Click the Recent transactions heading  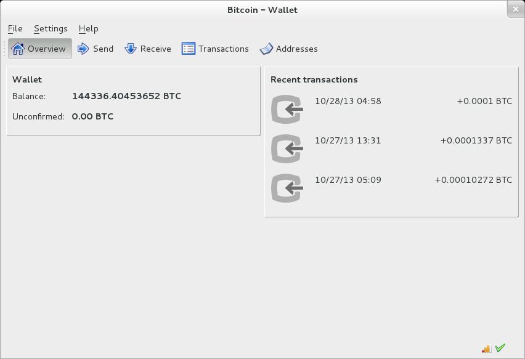click(314, 79)
